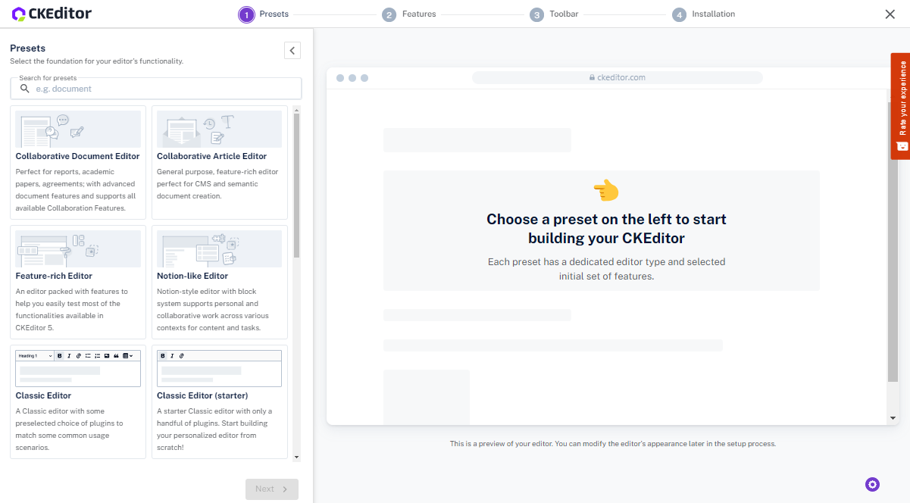
Task: Select Feature-rich Editor illustration
Action: coord(78,248)
